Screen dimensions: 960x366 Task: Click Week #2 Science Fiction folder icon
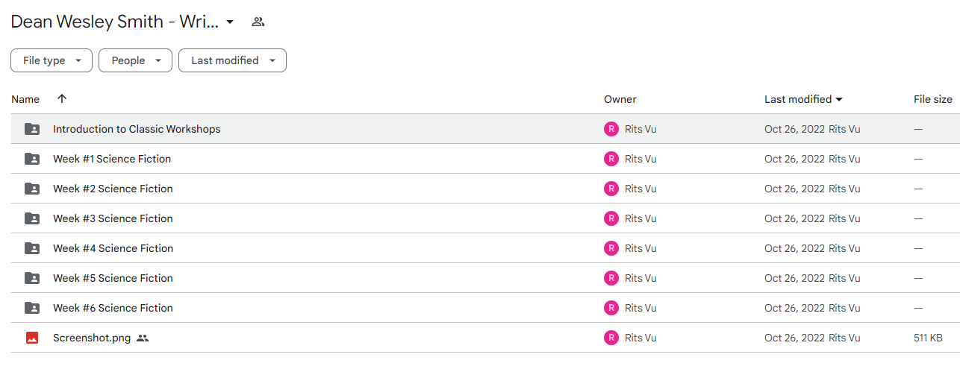pos(32,189)
